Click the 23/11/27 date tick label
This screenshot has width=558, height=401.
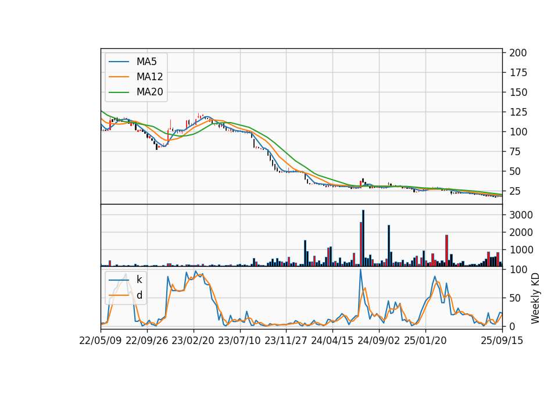286,341
